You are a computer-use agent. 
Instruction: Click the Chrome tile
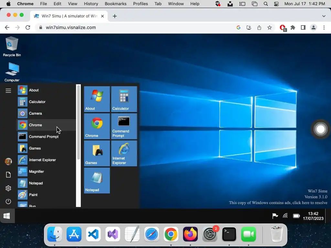pyautogui.click(x=97, y=126)
